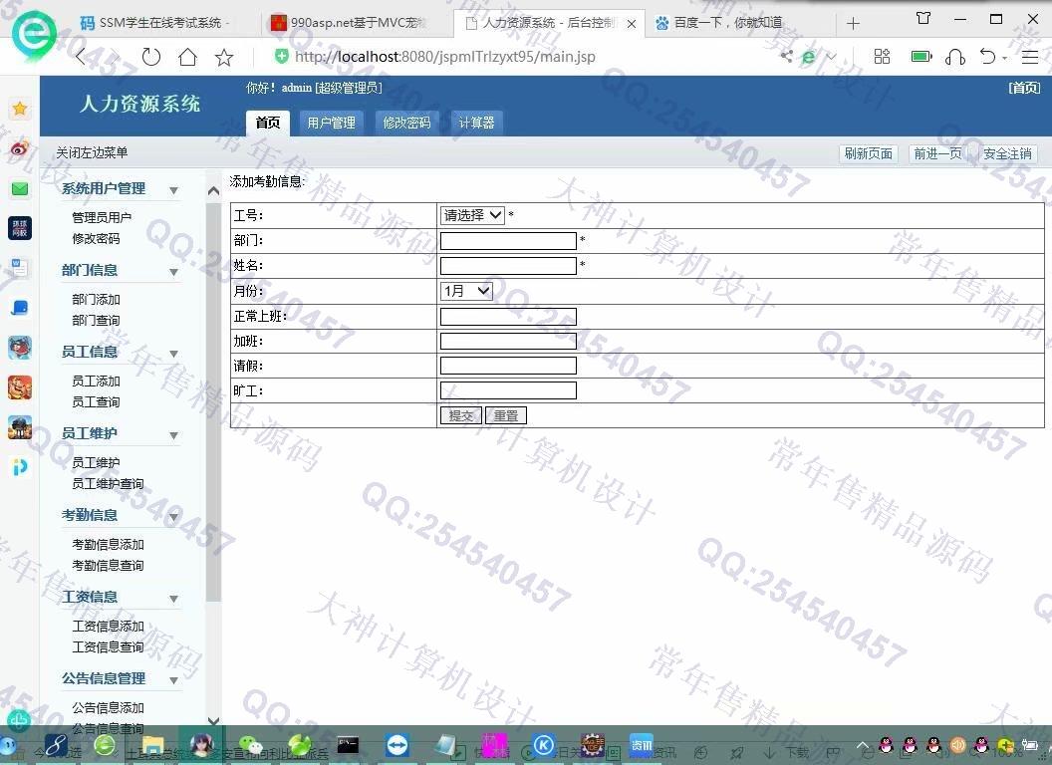Open 月份 month dropdown
The width and height of the screenshot is (1052, 765).
point(466,291)
